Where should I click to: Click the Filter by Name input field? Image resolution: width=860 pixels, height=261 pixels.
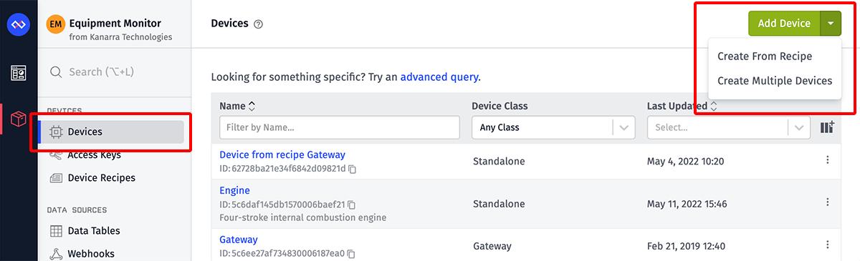click(340, 127)
